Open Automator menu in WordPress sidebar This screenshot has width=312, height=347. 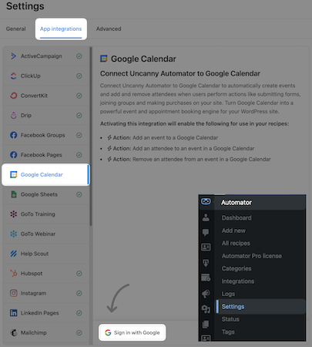[x=237, y=203]
